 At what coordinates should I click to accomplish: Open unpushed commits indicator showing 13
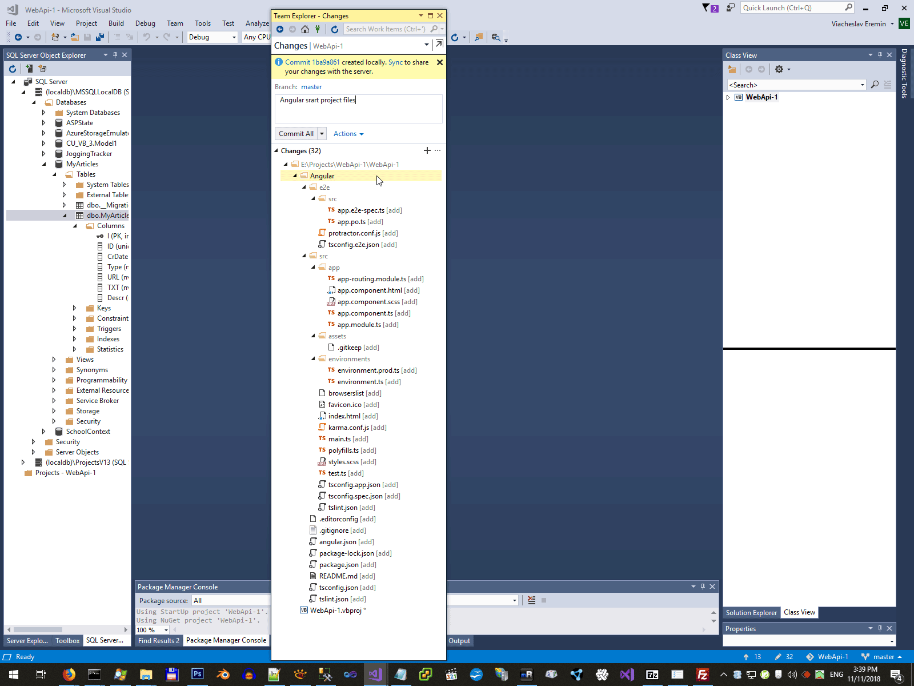752,657
